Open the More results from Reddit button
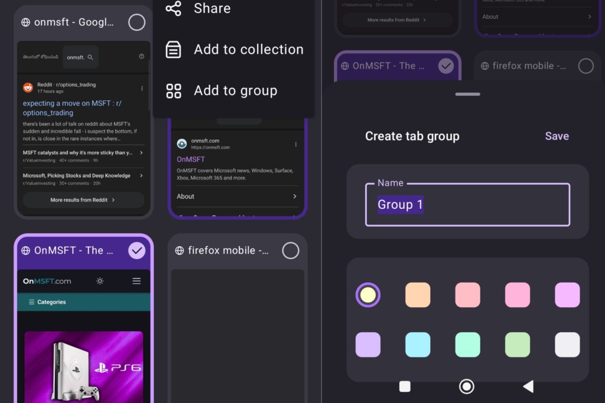 83,200
